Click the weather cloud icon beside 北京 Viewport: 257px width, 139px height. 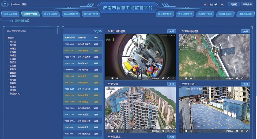(216, 5)
